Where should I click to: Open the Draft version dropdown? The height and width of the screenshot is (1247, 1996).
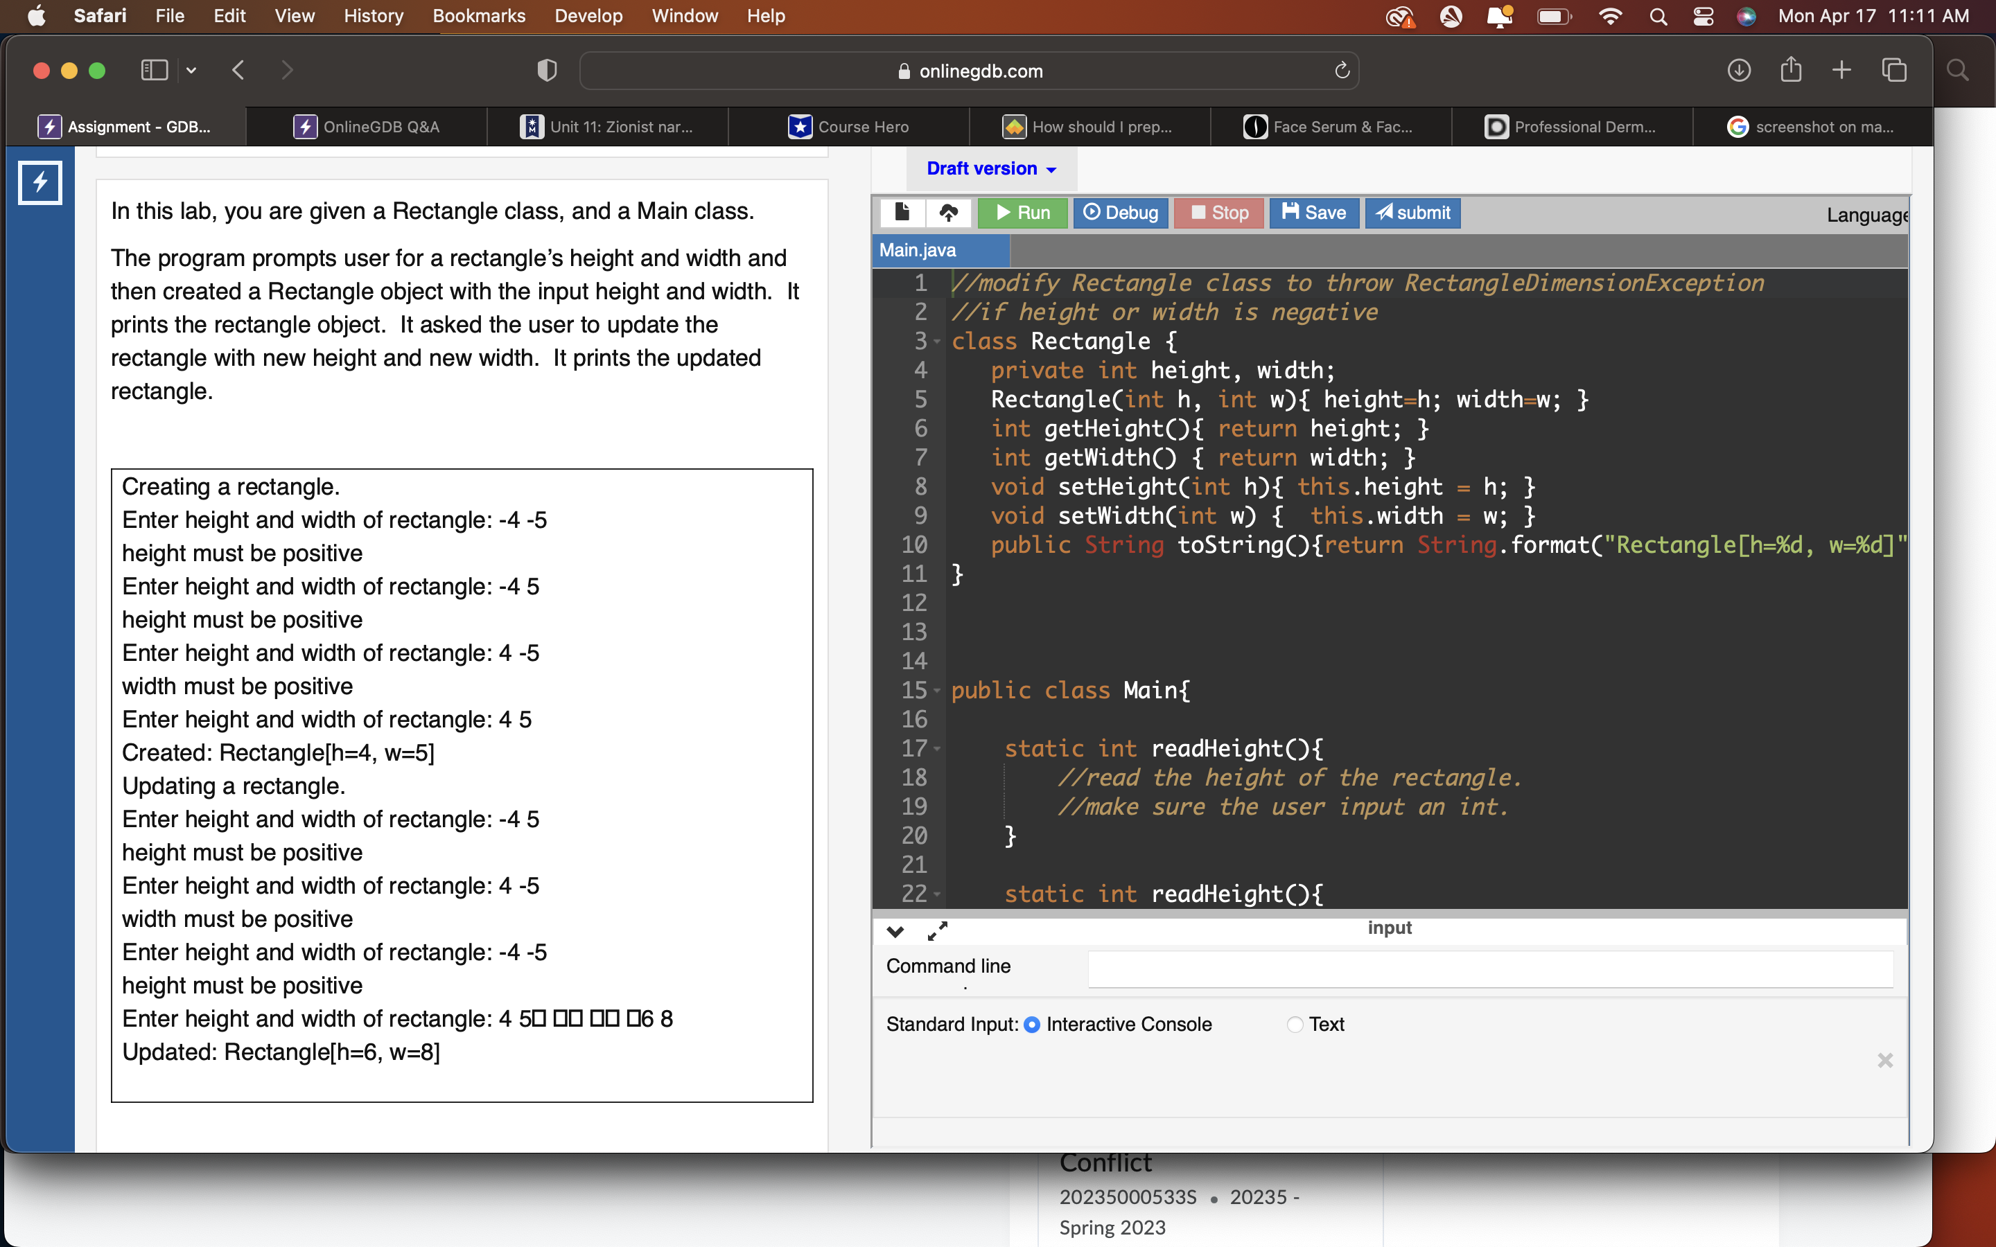coord(990,169)
